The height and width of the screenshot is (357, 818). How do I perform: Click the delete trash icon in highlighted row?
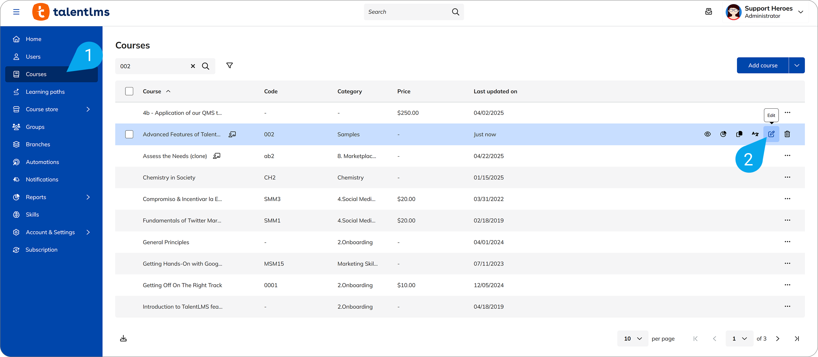pyautogui.click(x=787, y=134)
